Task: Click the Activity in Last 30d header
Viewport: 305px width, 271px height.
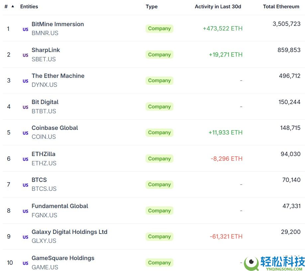Action: pyautogui.click(x=218, y=6)
